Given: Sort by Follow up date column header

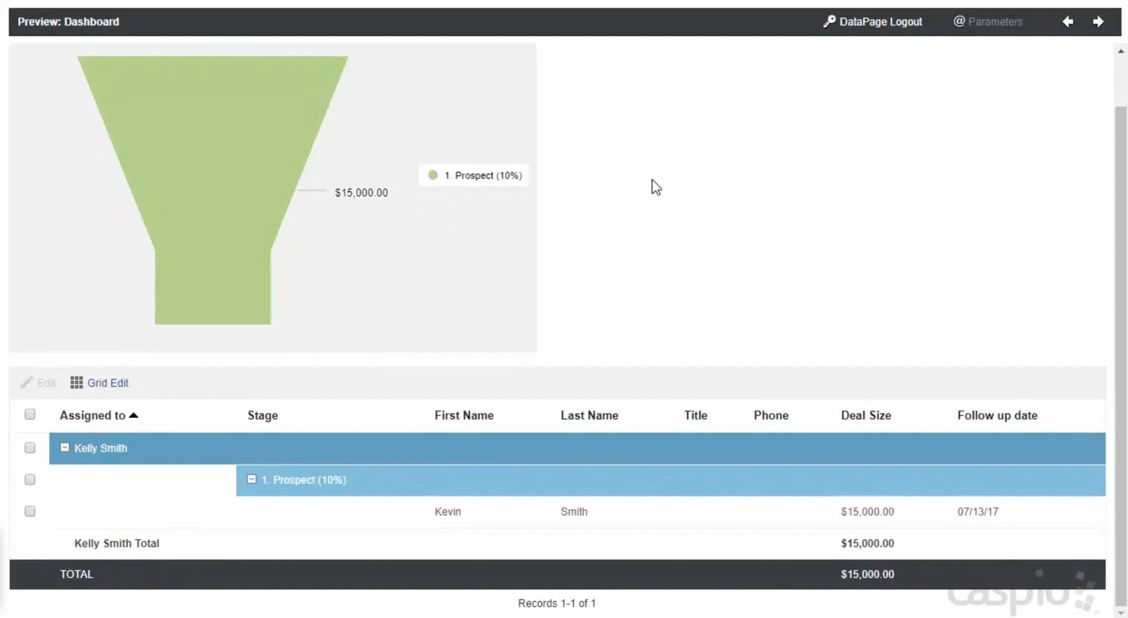Looking at the screenshot, I should [997, 415].
